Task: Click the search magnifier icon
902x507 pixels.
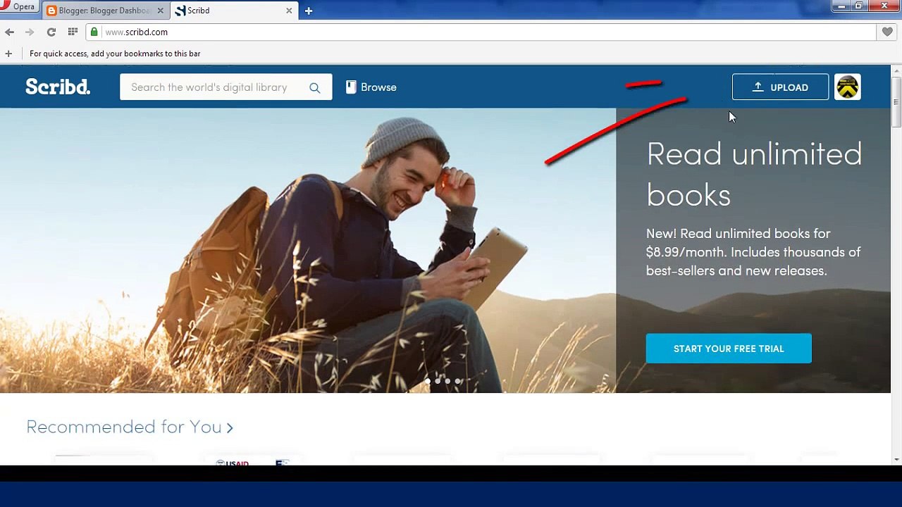Action: coord(315,88)
